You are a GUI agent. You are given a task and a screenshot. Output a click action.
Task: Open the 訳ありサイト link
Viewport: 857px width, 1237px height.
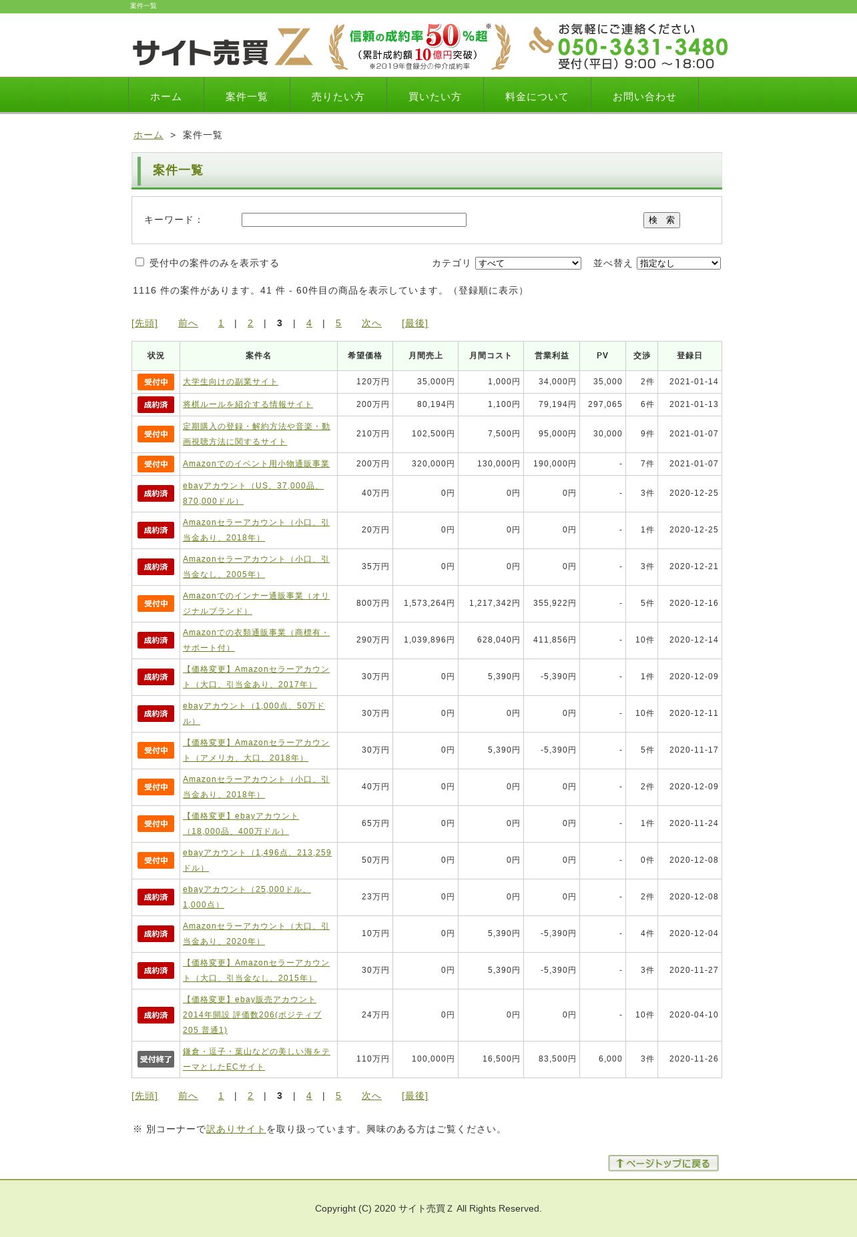pos(236,1129)
